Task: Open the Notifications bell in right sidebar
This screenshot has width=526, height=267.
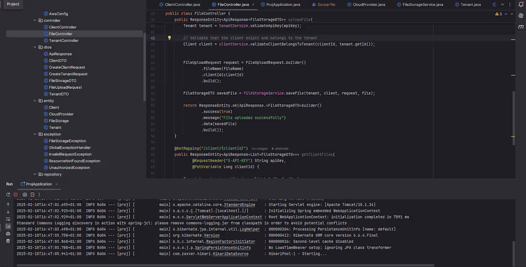Action: tap(521, 5)
